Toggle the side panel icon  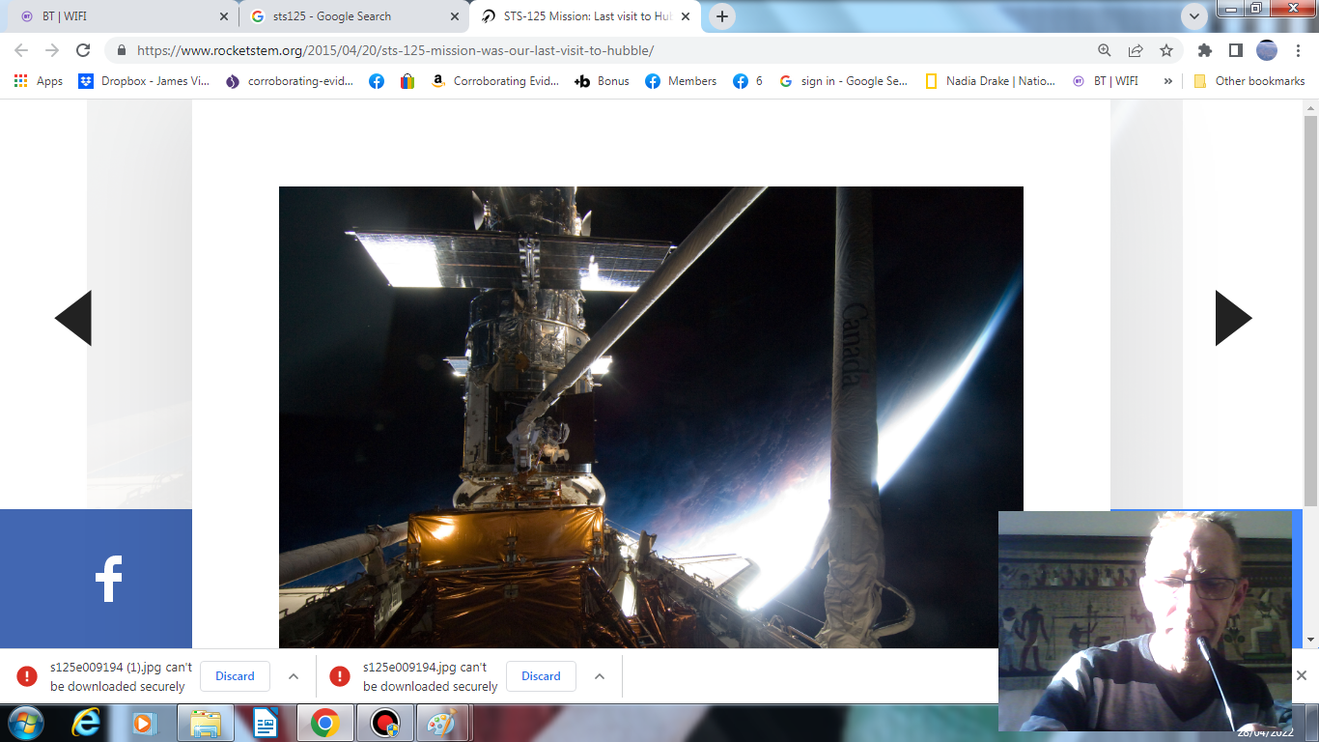[x=1235, y=50]
